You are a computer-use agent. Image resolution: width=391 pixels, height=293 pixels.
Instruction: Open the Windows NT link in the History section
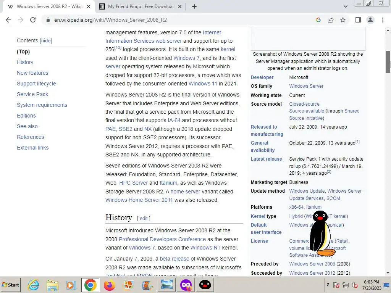[x=205, y=248]
